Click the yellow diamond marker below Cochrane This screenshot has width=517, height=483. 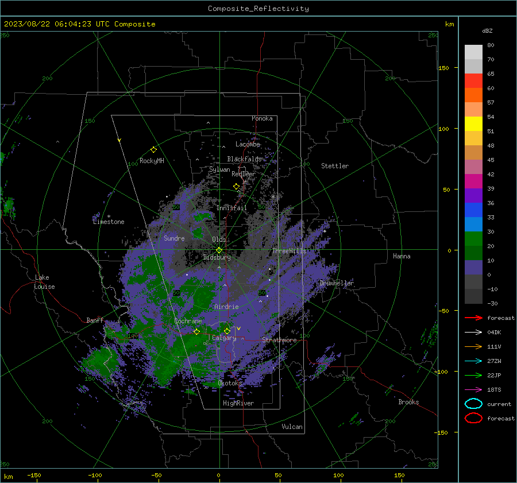(x=196, y=331)
